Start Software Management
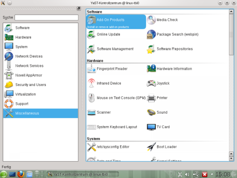The height and width of the screenshot is (178, 237). [x=110, y=49]
